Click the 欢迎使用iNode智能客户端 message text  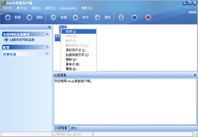coord(73,81)
